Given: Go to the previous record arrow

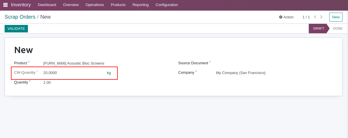Looking at the screenshot, I should 315,17.
